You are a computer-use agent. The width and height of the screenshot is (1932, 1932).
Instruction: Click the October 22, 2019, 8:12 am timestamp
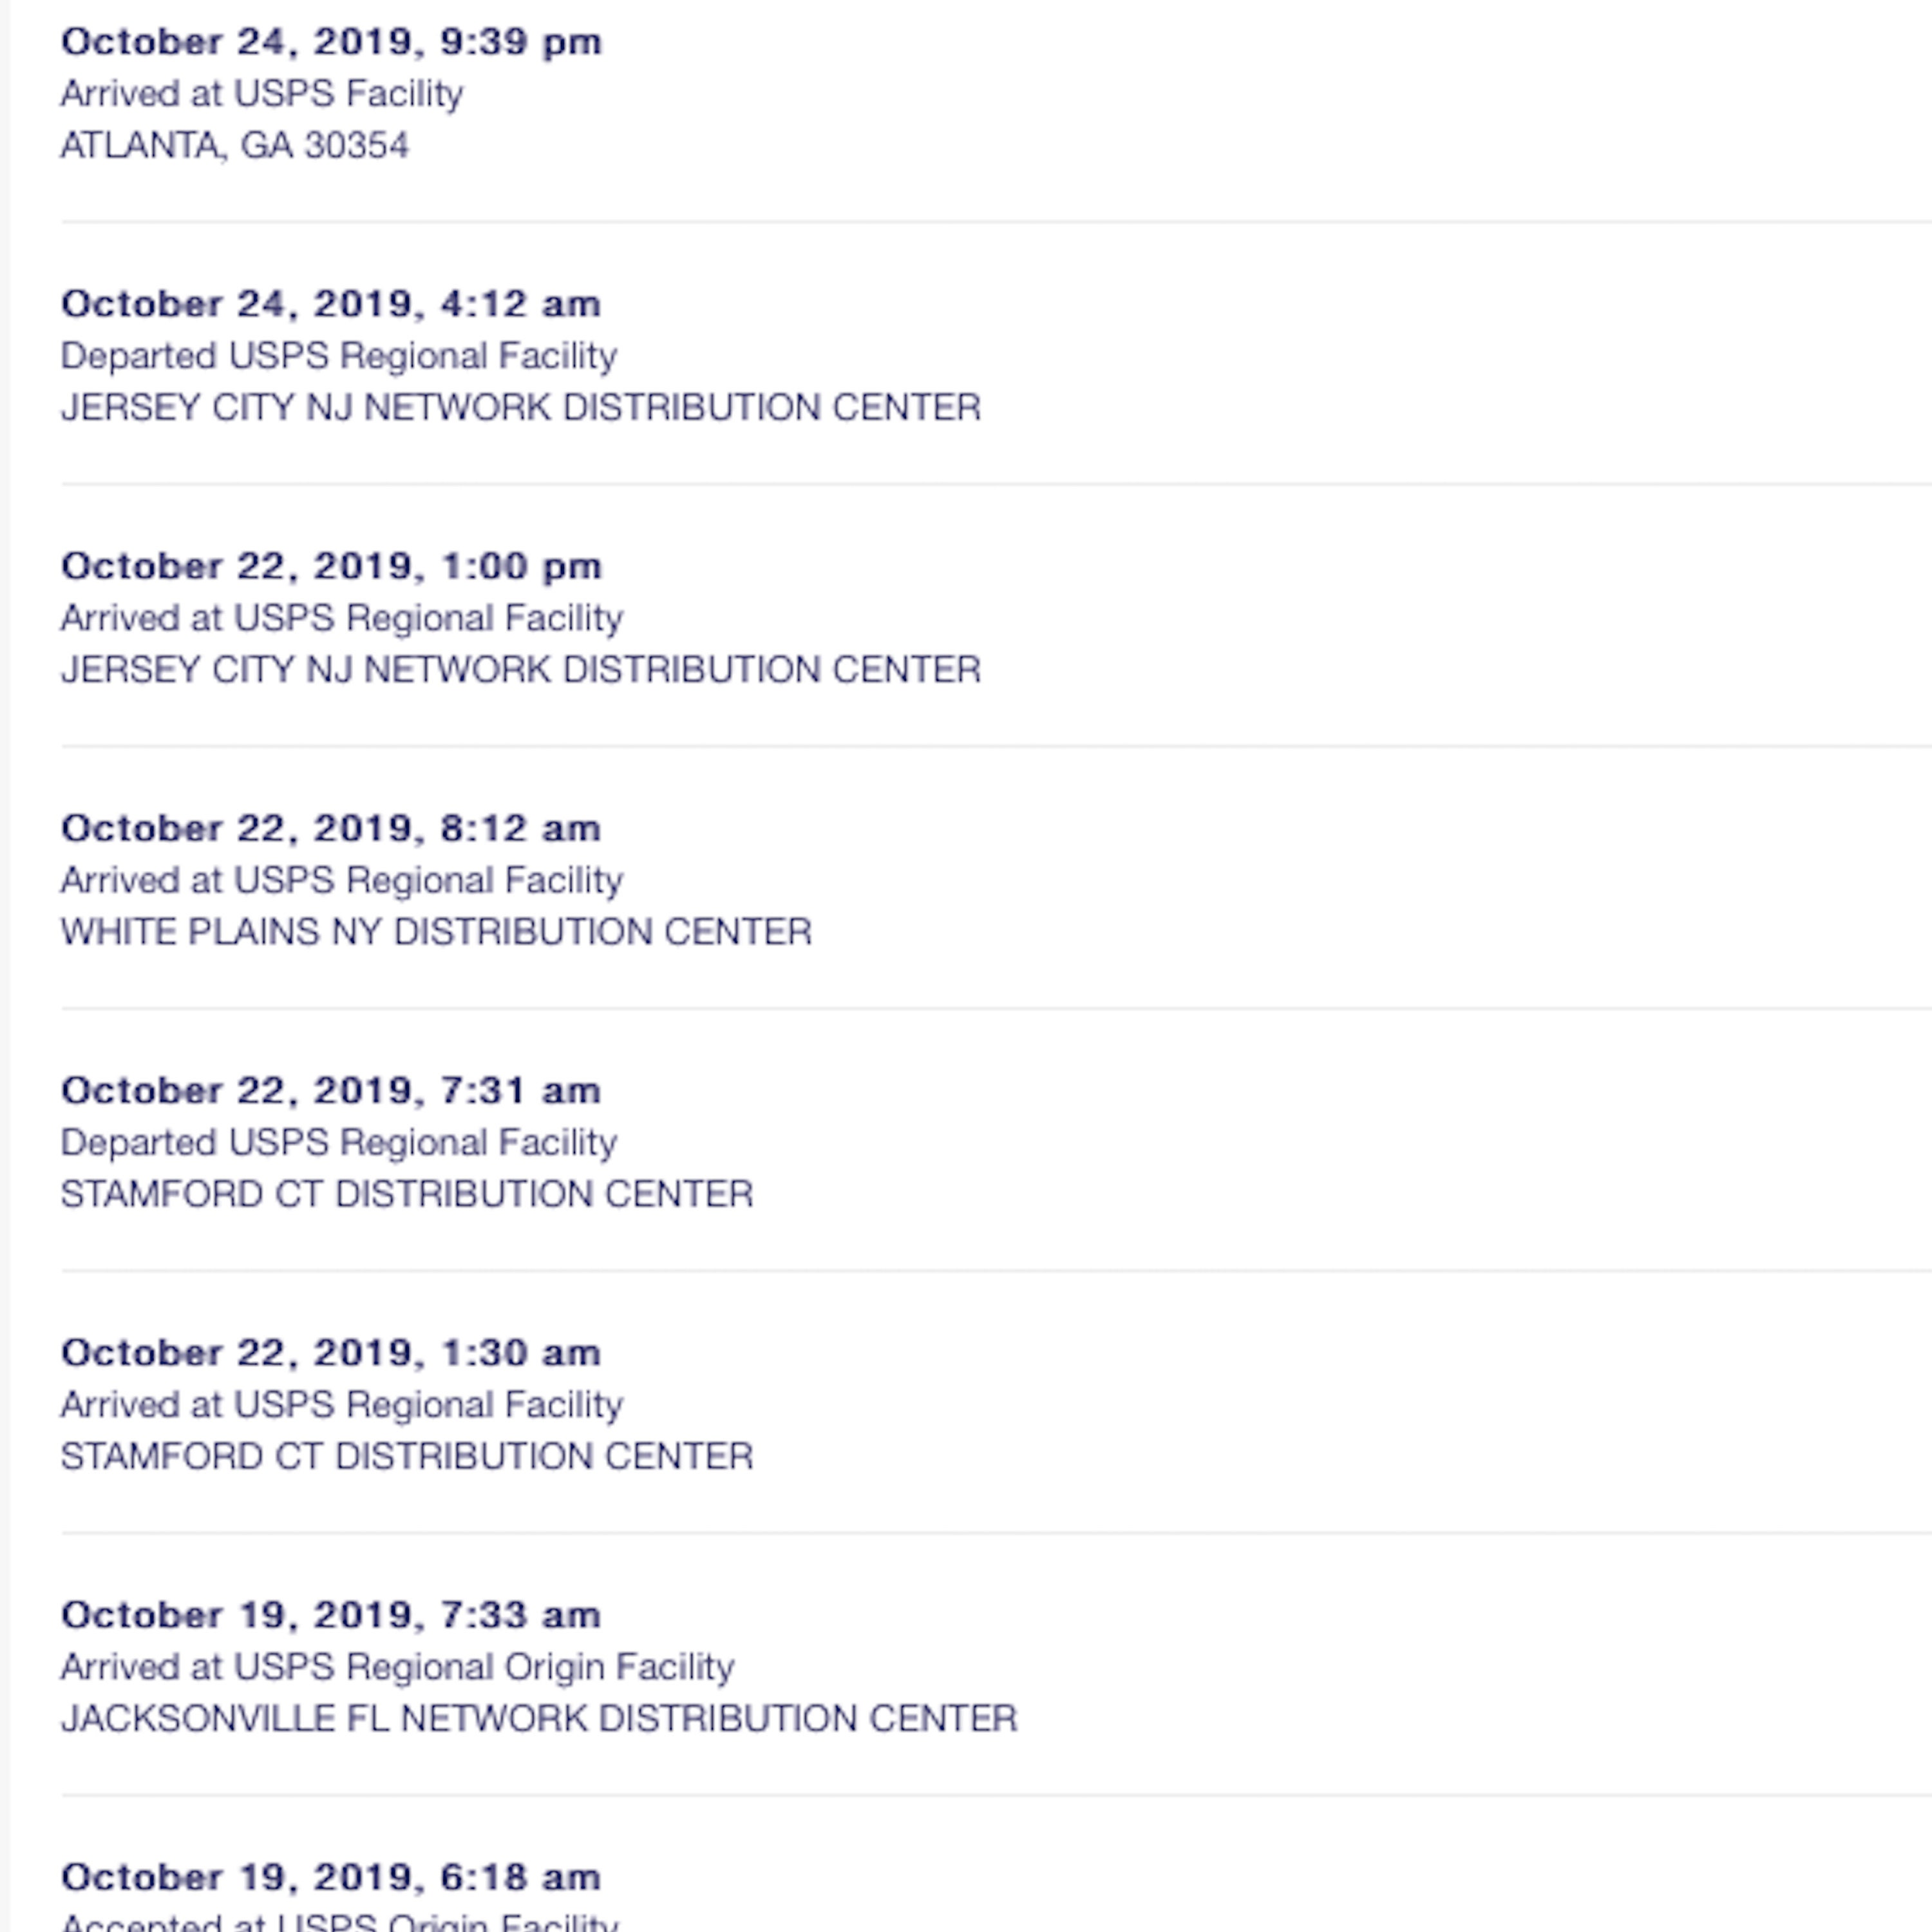[x=331, y=830]
